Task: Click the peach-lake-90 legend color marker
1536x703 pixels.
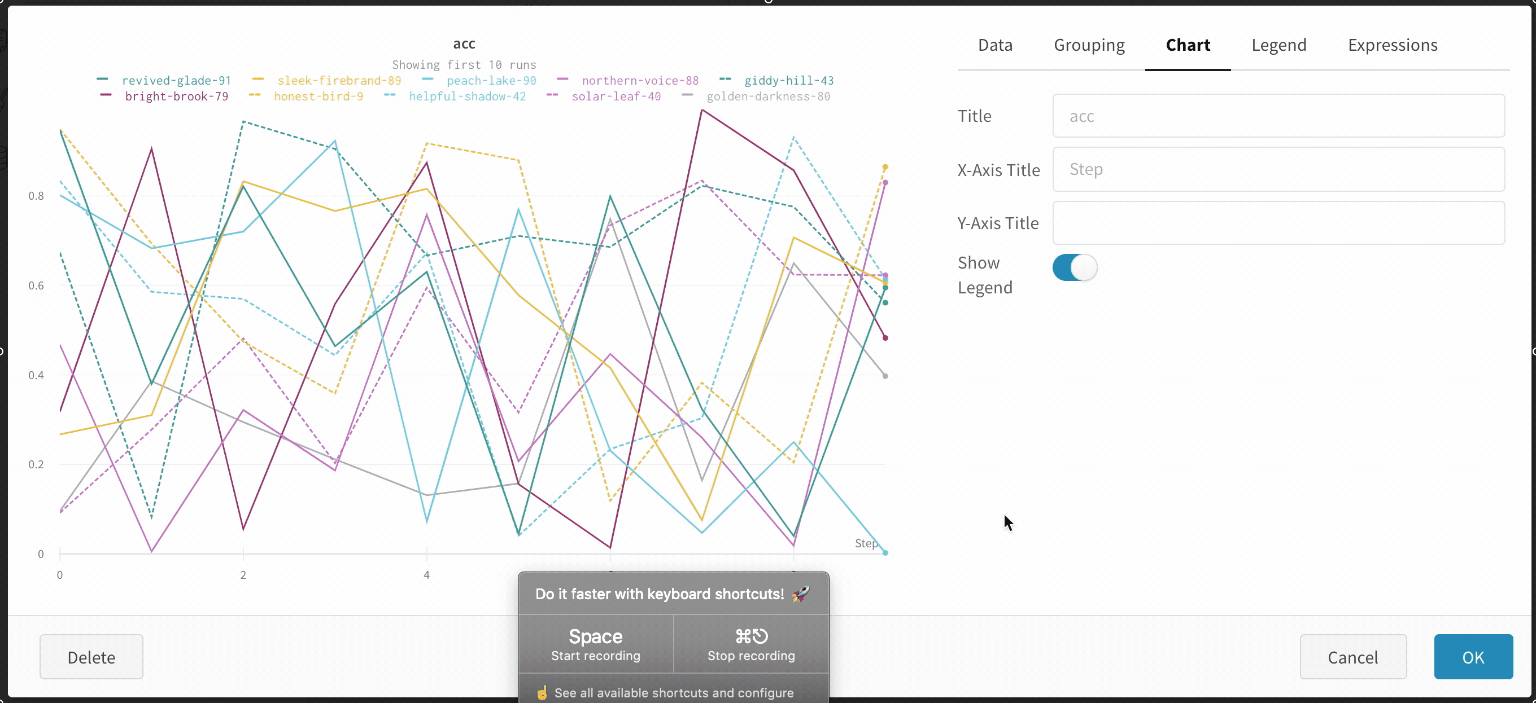Action: [427, 79]
